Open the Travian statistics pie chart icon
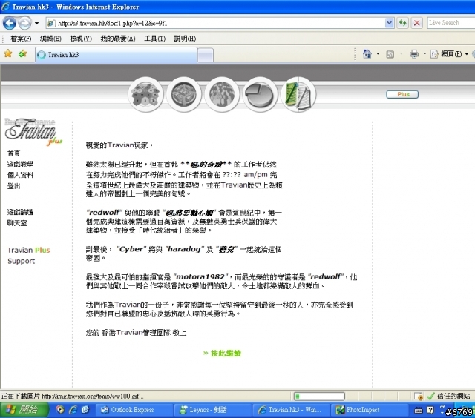475x418 pixels. pos(261,94)
